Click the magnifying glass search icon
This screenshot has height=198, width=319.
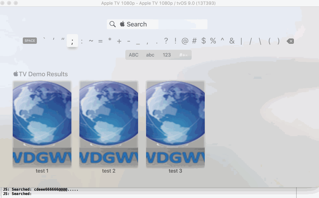coord(112,24)
